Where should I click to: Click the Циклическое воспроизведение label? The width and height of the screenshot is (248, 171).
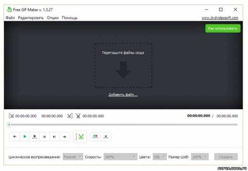tap(35, 157)
